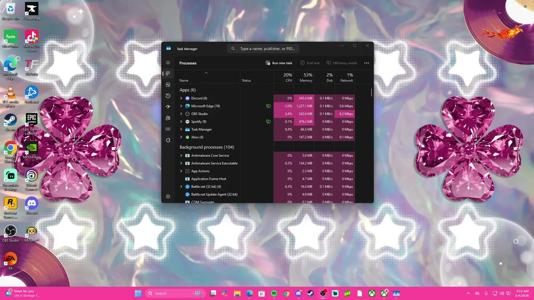The image size is (534, 300).
Task: Expand the App Actions process row
Action: pyautogui.click(x=181, y=171)
